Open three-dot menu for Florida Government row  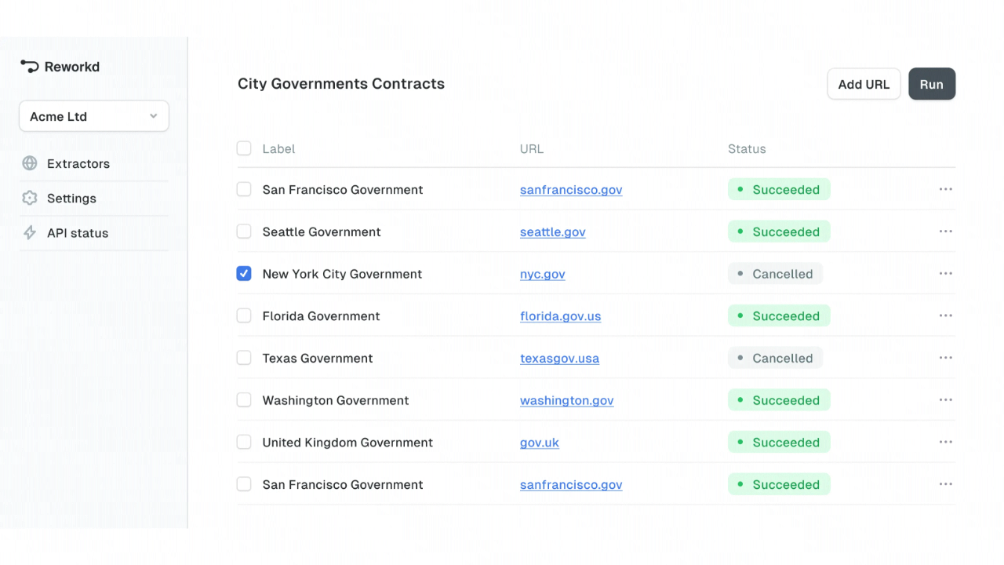pyautogui.click(x=945, y=316)
